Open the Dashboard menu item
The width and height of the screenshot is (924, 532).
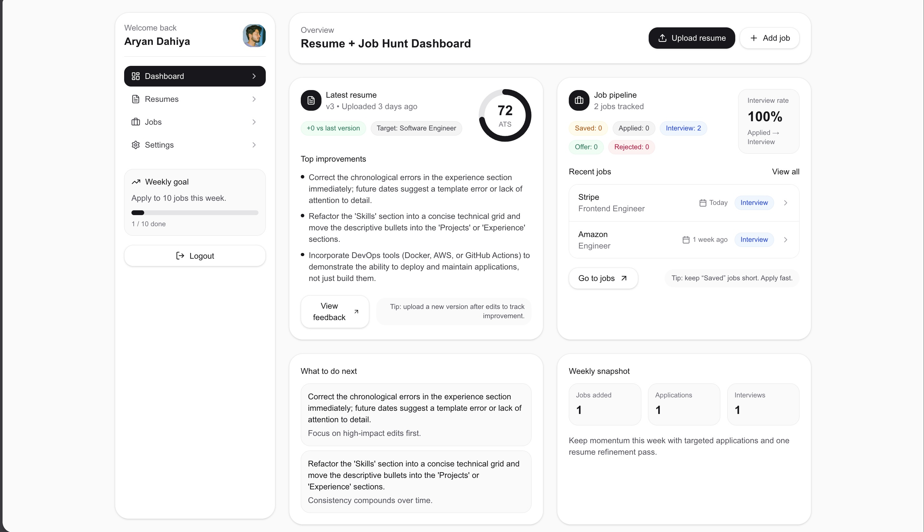tap(195, 76)
